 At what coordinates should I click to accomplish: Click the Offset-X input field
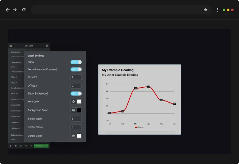click(76, 86)
